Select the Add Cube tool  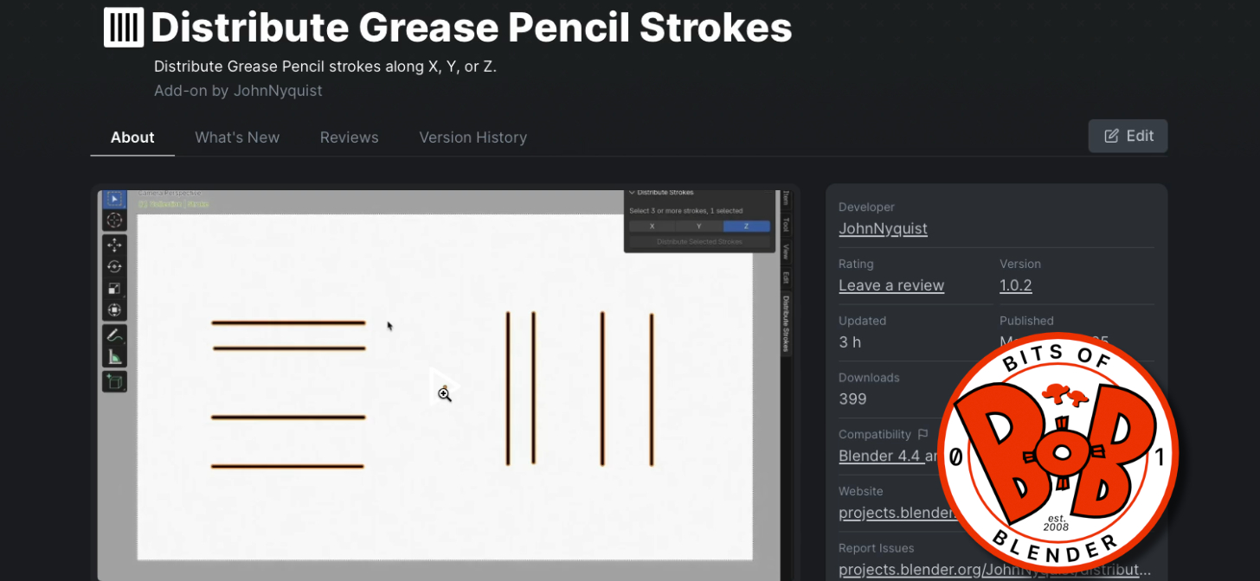pyautogui.click(x=114, y=381)
